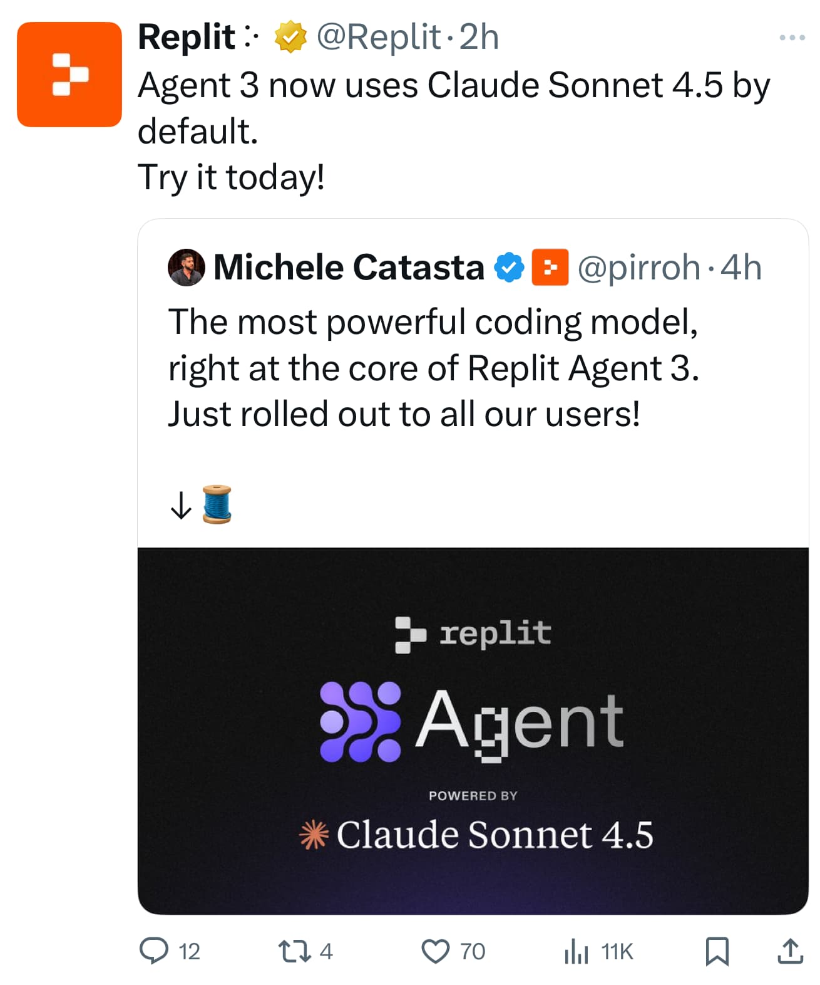Click the 4h timestamp on quoted tweet
Image resolution: width=820 pixels, height=985 pixels.
coord(741,268)
